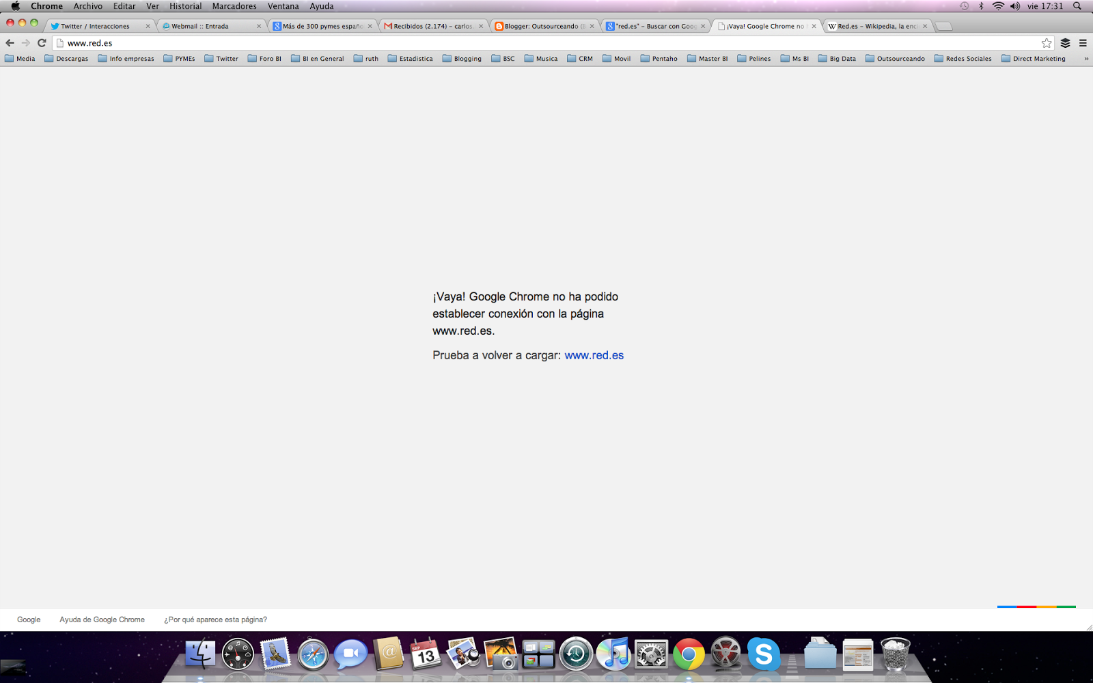Expand the Big Data bookmarks folder
Screen dimensions: 1093x683
(837, 59)
